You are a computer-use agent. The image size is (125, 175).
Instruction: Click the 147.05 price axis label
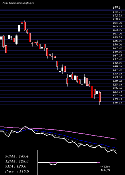pos(117,55)
